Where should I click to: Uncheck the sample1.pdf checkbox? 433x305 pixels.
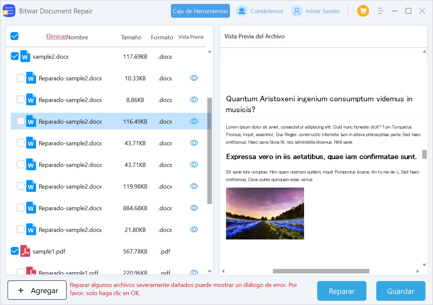click(15, 251)
